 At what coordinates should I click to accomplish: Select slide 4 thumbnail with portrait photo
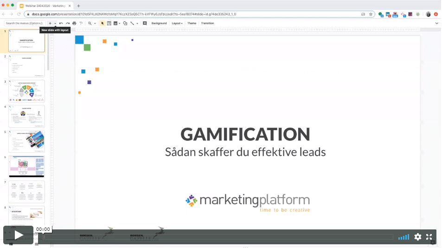pos(26,116)
